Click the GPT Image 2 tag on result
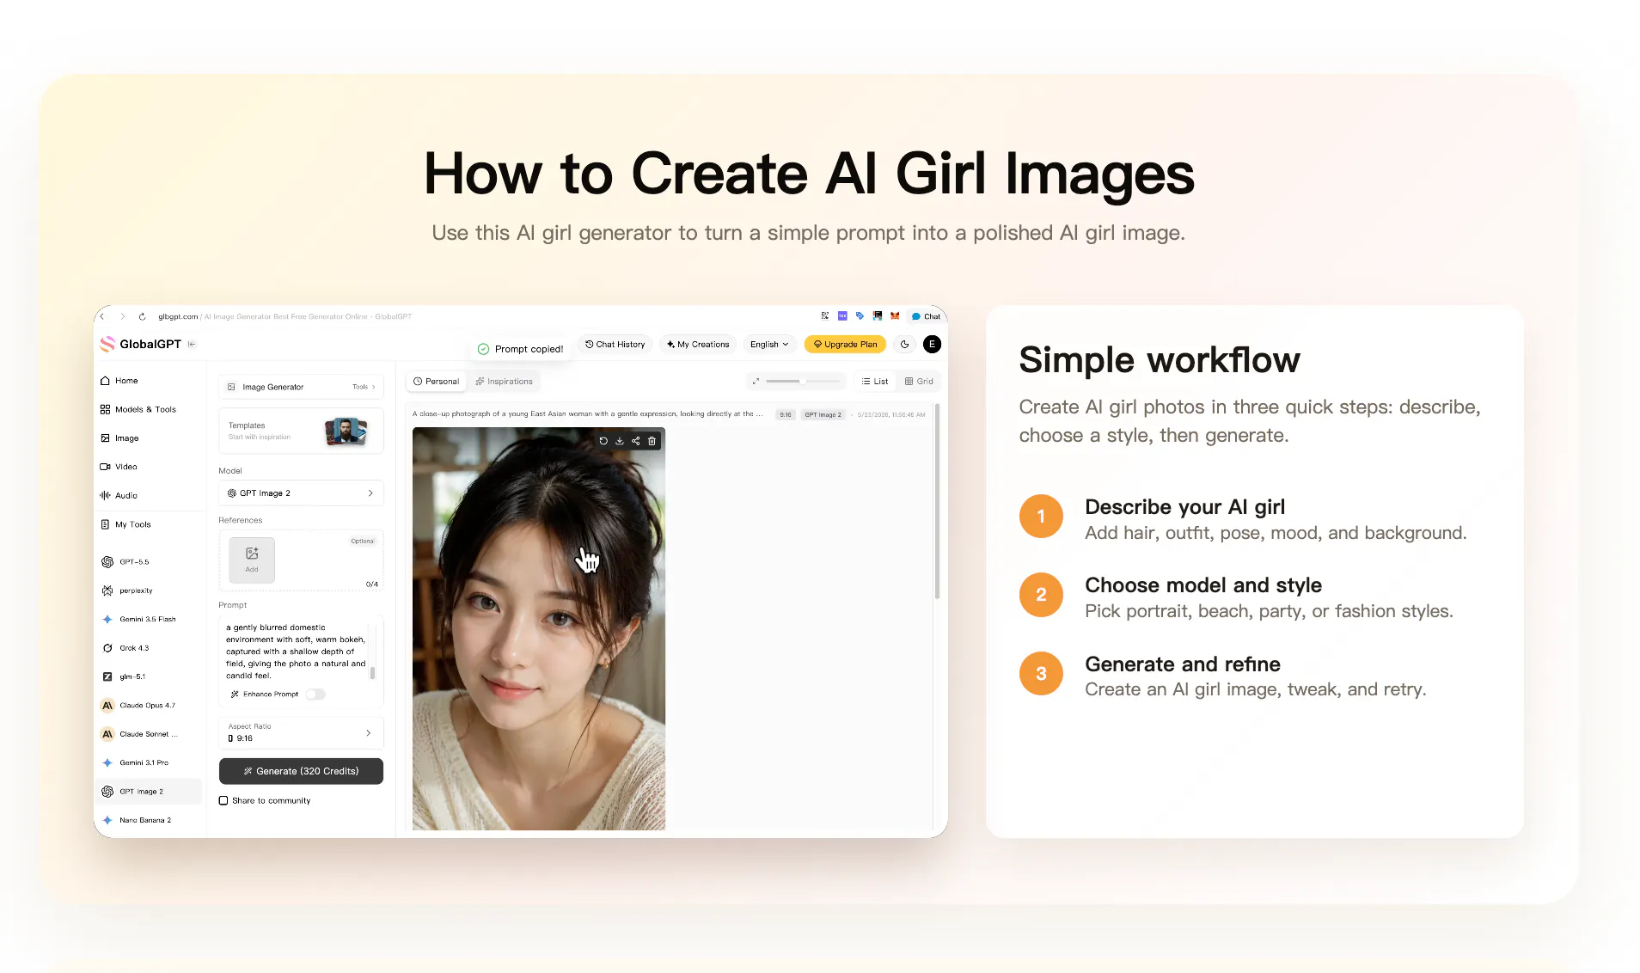The width and height of the screenshot is (1640, 973). 823,414
